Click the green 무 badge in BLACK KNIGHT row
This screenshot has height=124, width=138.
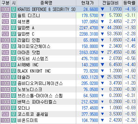tap(13, 71)
